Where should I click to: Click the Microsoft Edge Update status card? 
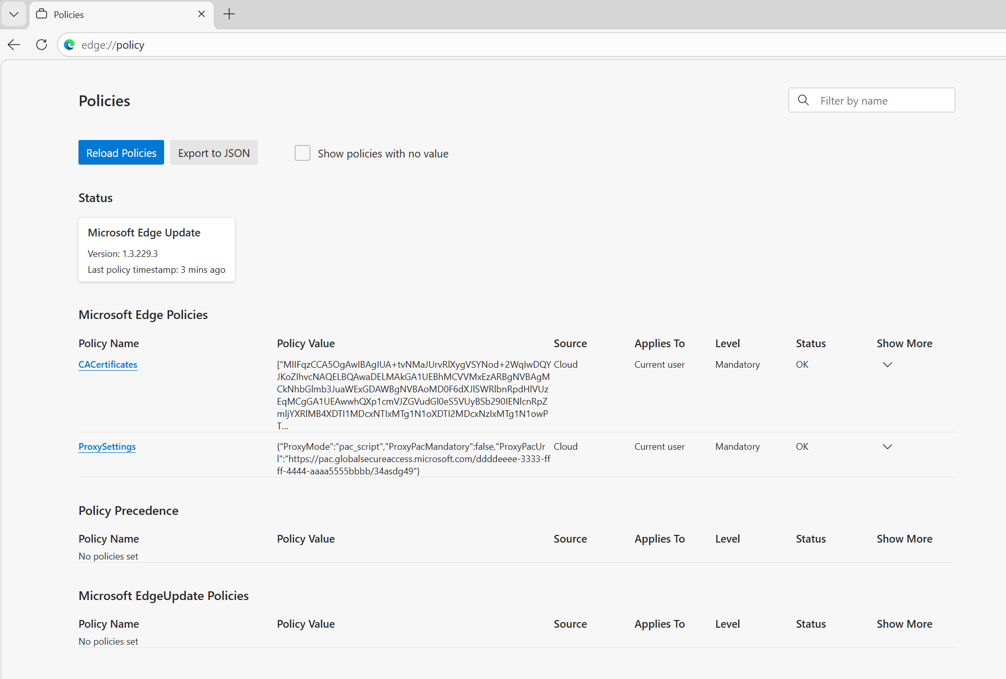[156, 250]
